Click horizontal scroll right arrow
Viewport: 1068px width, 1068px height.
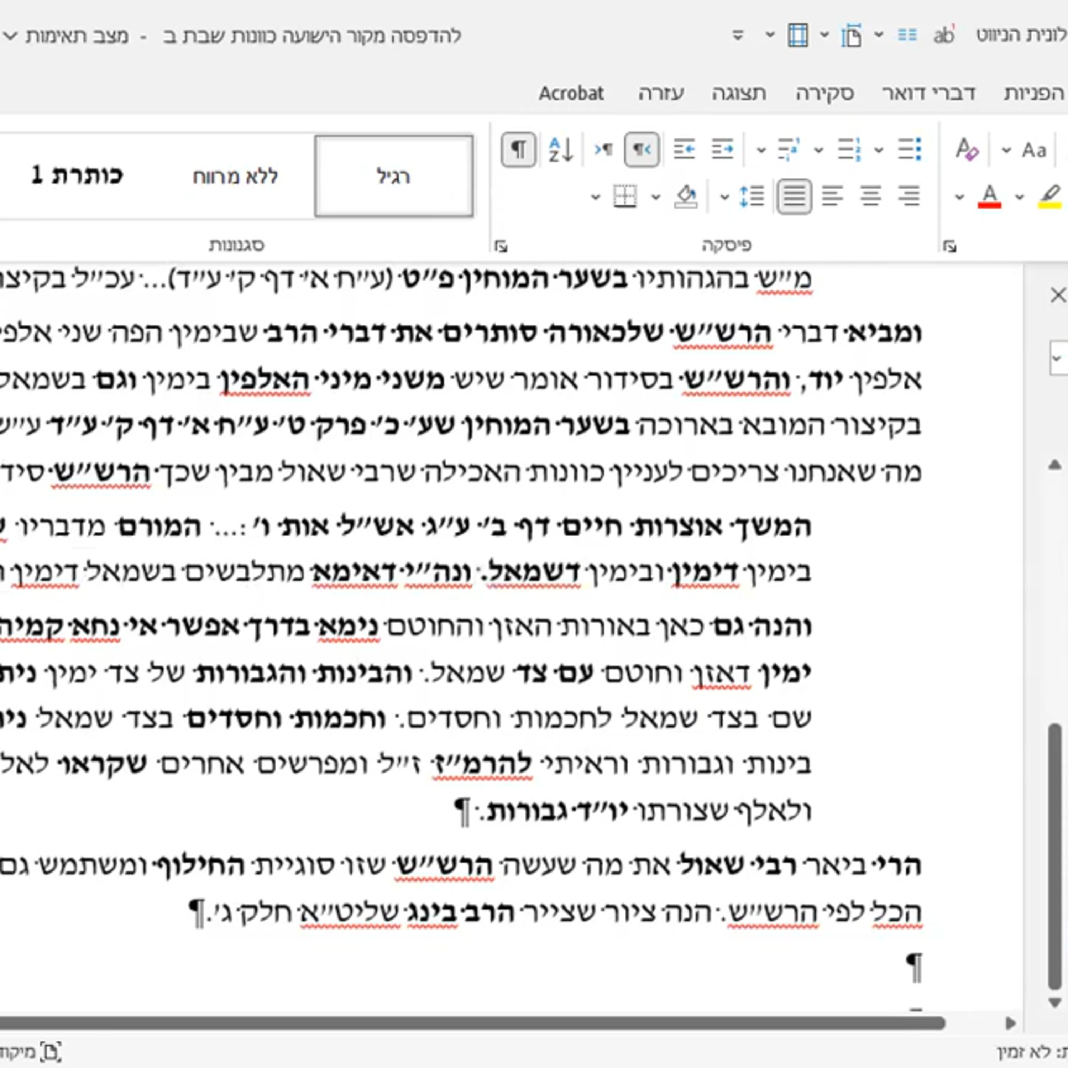pos(1011,1023)
